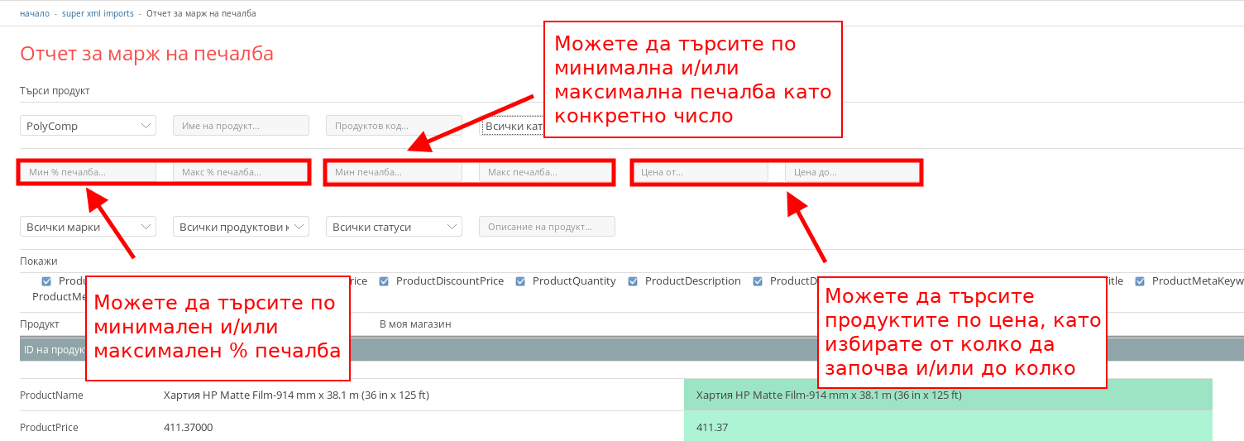
Task: Uncheck the ProductQuantity checkbox
Action: 521,281
